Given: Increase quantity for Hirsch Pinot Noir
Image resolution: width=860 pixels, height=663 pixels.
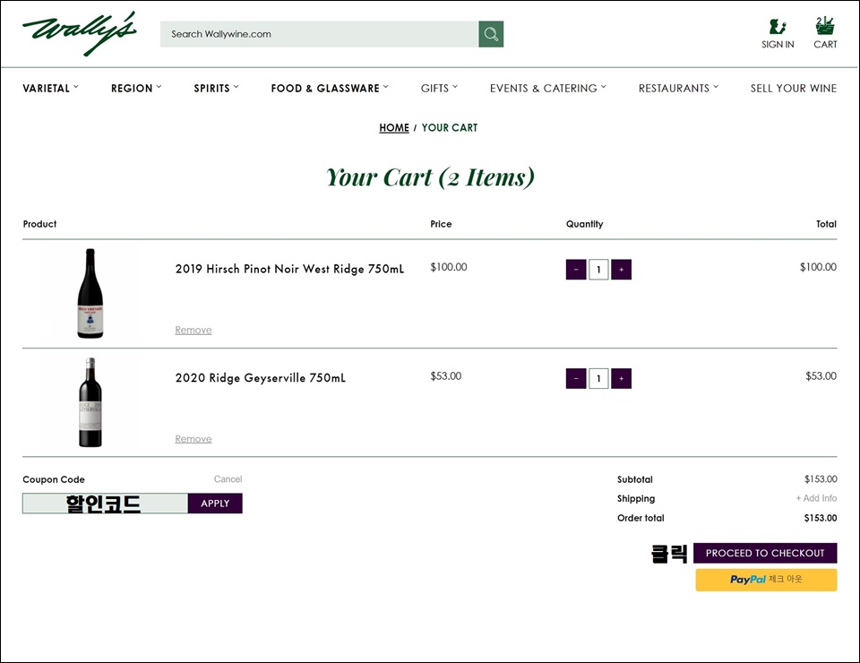Looking at the screenshot, I should tap(621, 270).
